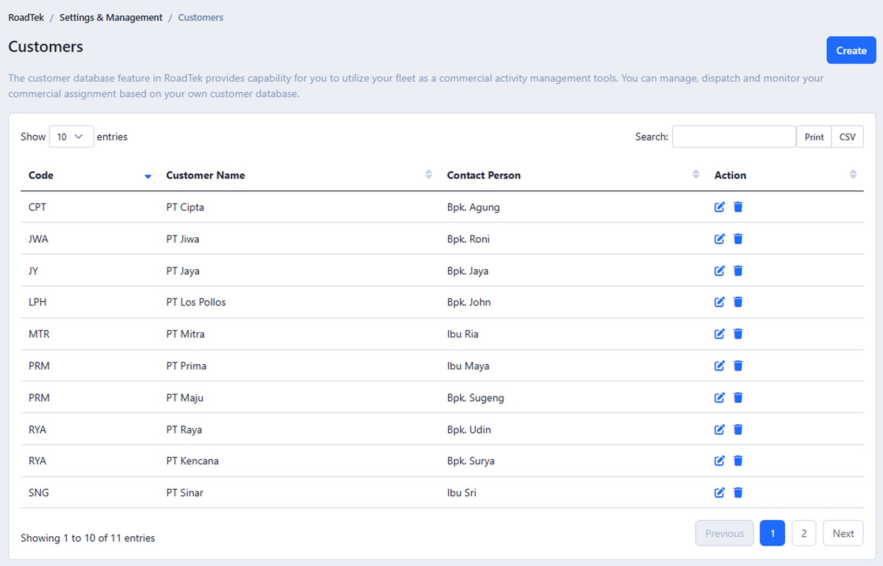This screenshot has height=566, width=883.
Task: Open the edit icon for PT Los Pollos
Action: point(719,302)
